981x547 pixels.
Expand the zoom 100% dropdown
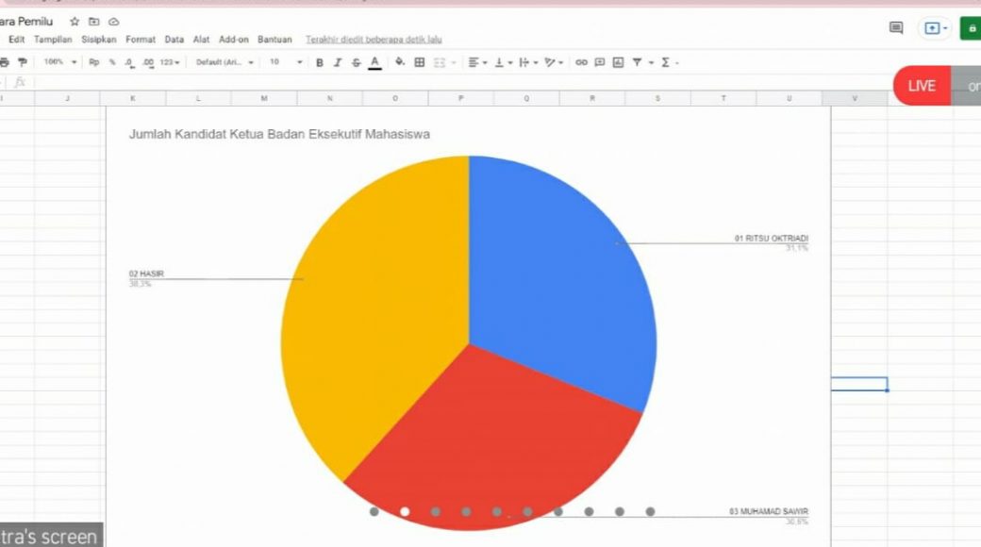click(x=60, y=62)
